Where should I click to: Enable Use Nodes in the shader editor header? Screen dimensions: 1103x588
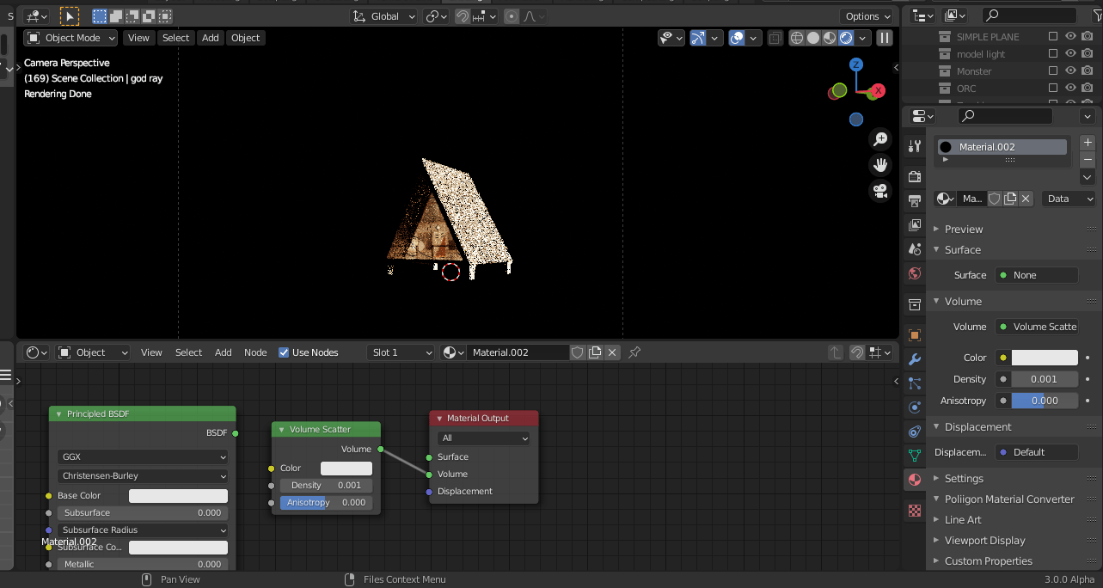pos(284,352)
